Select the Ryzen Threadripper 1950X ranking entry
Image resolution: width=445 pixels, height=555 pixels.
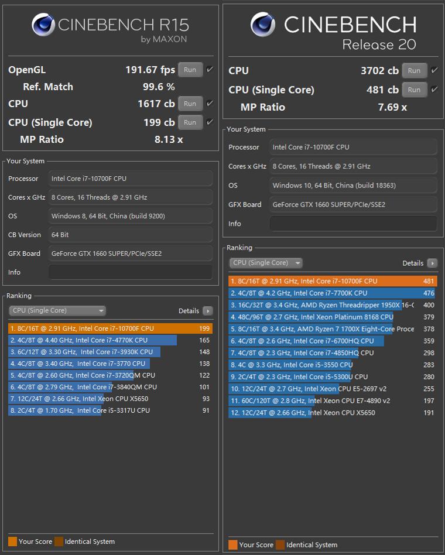pyautogui.click(x=322, y=305)
